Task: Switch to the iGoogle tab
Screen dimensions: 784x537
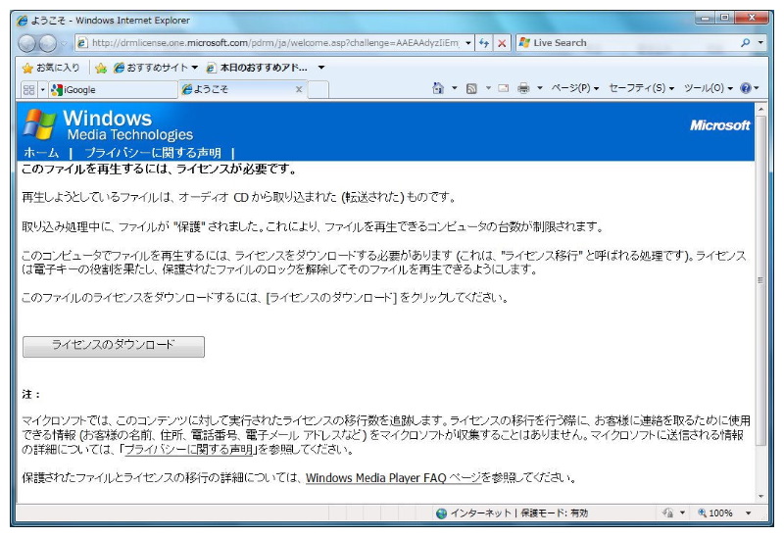Action: click(81, 89)
